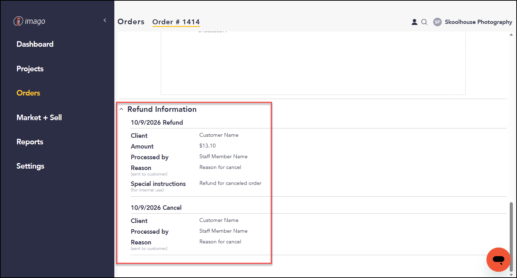Collapse the Refund Information section
Viewport: 517px width, 278px height.
(x=121, y=109)
